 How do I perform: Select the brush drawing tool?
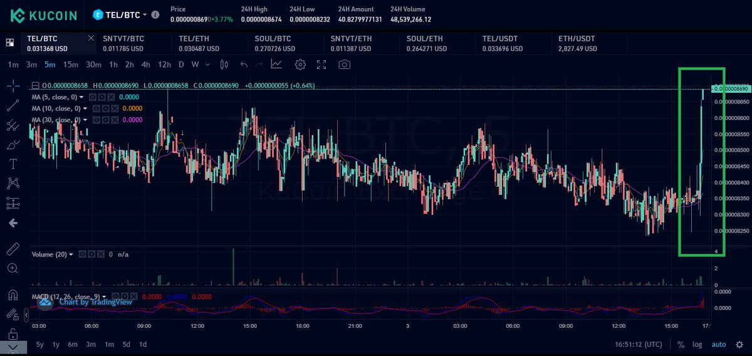coord(13,144)
